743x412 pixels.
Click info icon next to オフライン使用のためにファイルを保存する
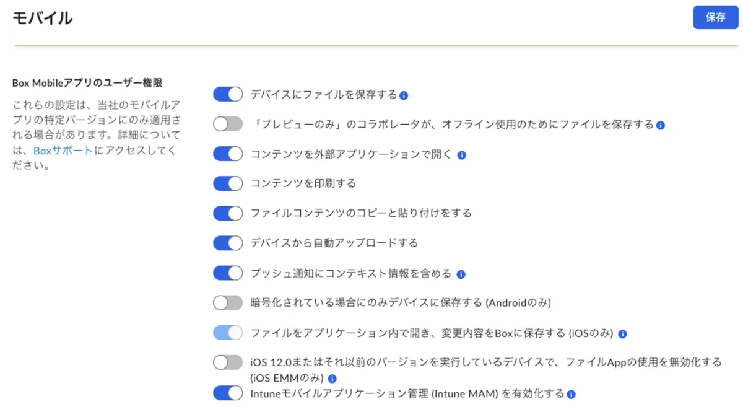pos(661,125)
